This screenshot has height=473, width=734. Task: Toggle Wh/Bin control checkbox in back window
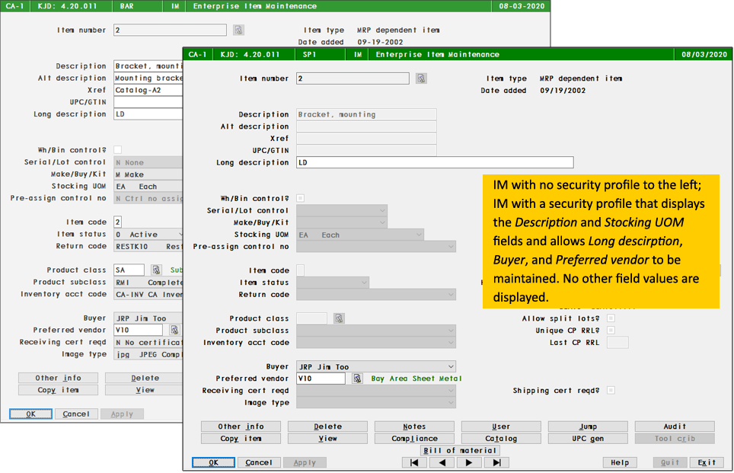click(x=118, y=150)
